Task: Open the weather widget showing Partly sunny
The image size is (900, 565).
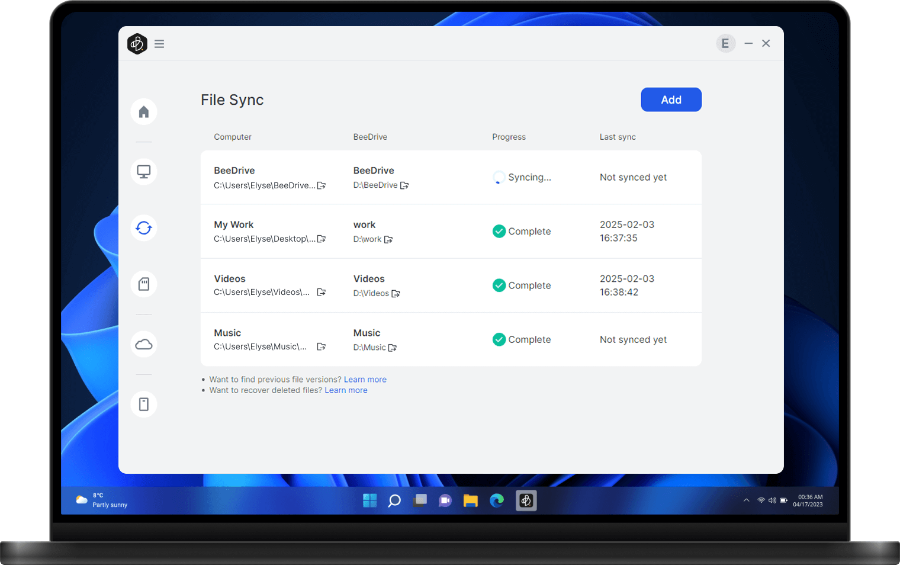Action: [x=101, y=500]
